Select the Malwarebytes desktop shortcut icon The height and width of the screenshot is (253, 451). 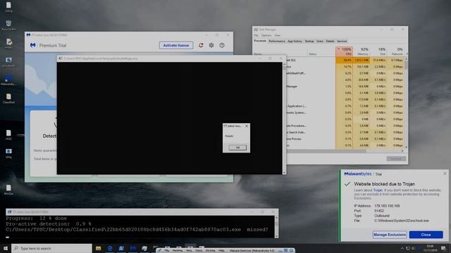coord(8,80)
